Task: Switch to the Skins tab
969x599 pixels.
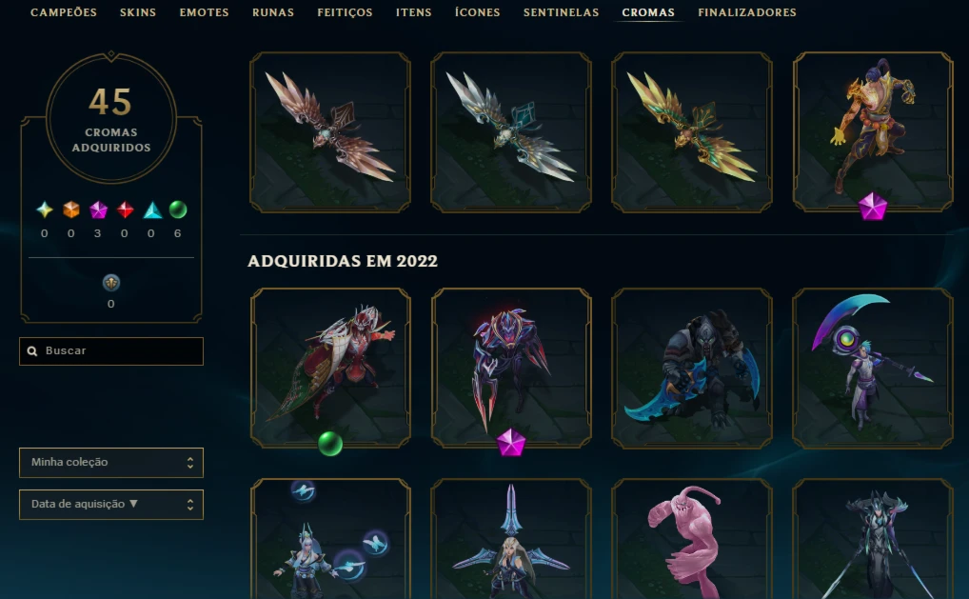Action: 138,12
